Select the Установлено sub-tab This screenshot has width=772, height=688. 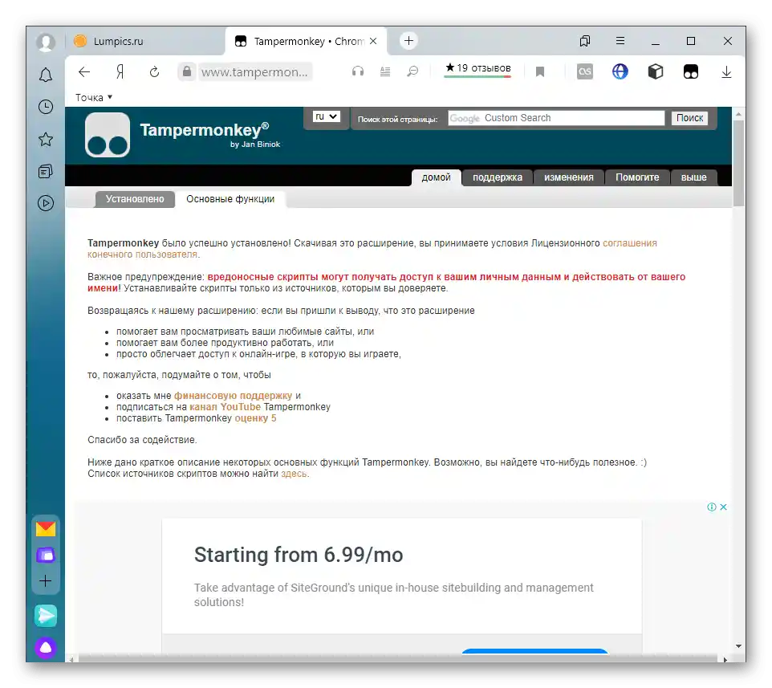click(x=135, y=199)
